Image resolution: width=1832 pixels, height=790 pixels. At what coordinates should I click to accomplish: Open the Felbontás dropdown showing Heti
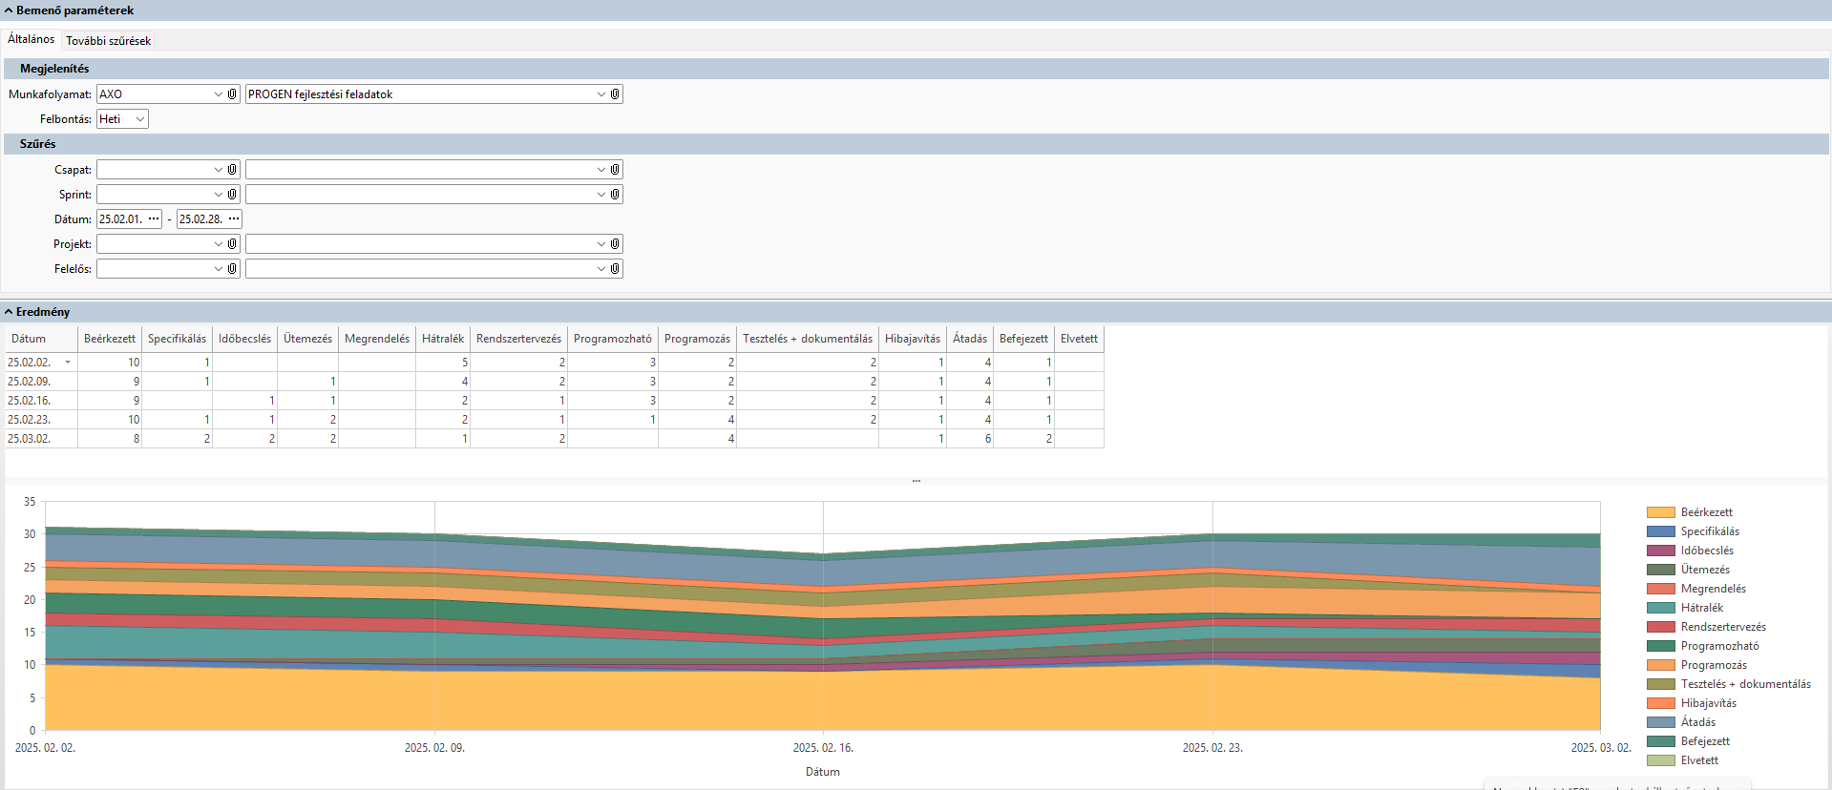point(139,119)
